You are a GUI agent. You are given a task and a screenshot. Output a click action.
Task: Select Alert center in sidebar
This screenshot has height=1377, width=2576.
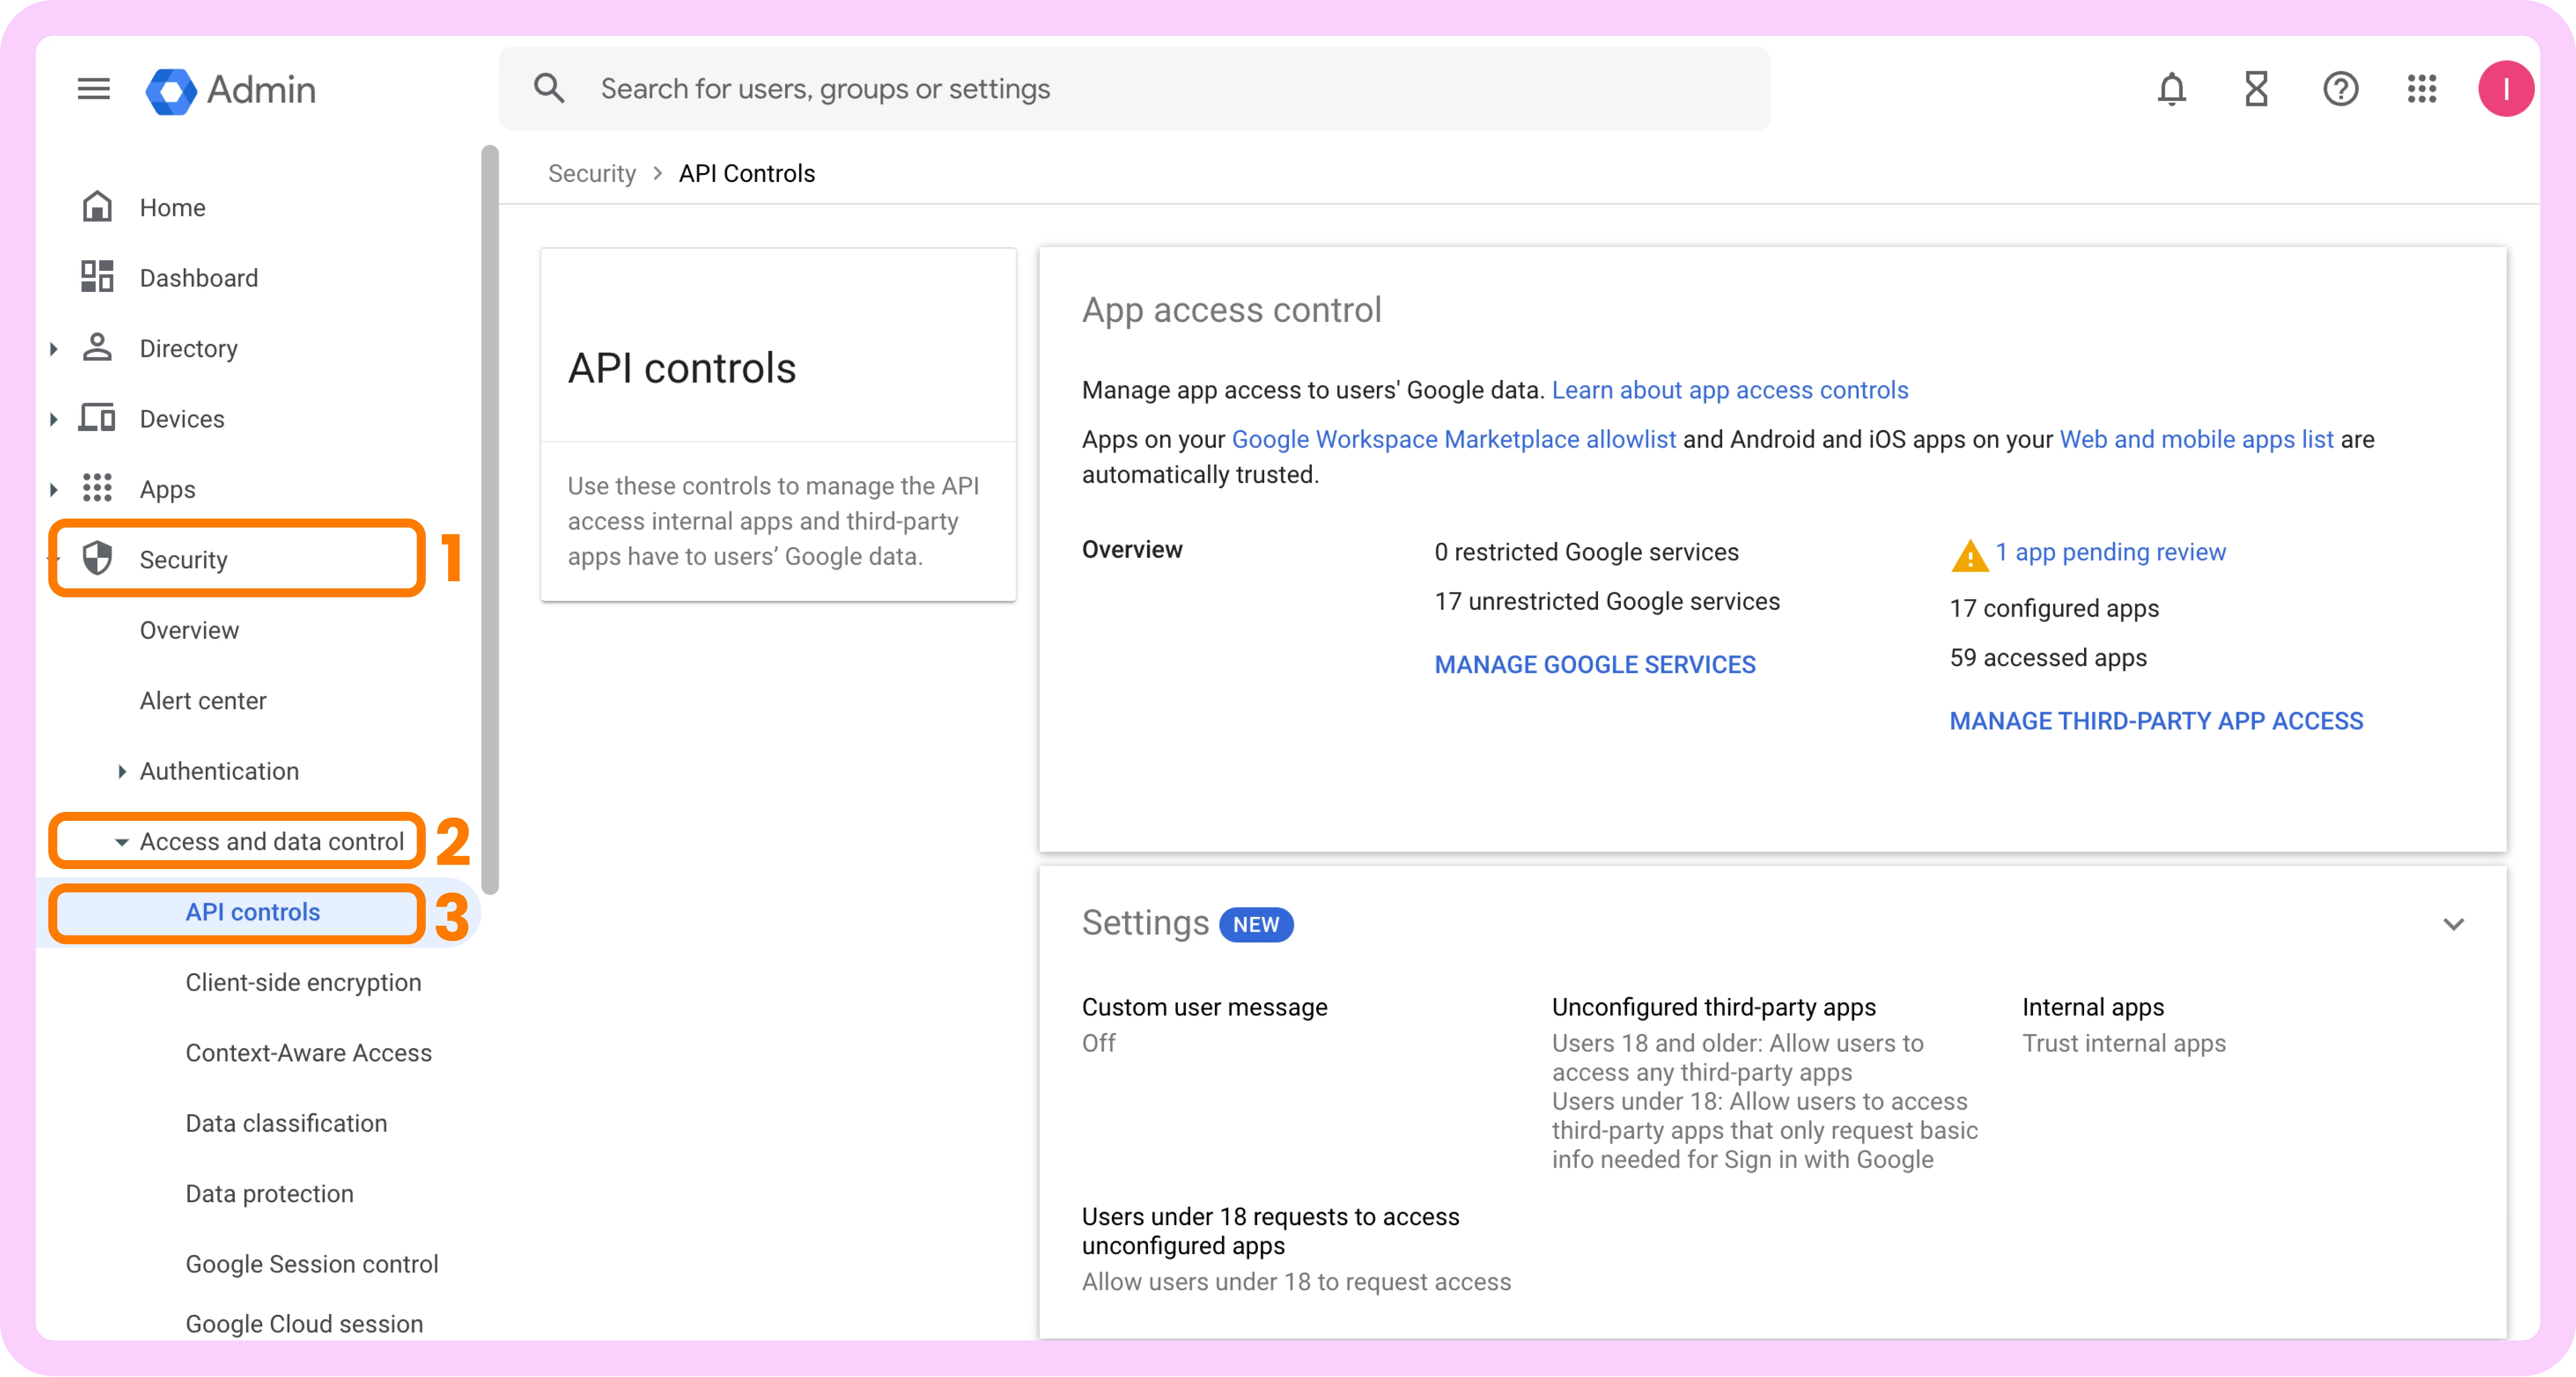pyautogui.click(x=203, y=701)
